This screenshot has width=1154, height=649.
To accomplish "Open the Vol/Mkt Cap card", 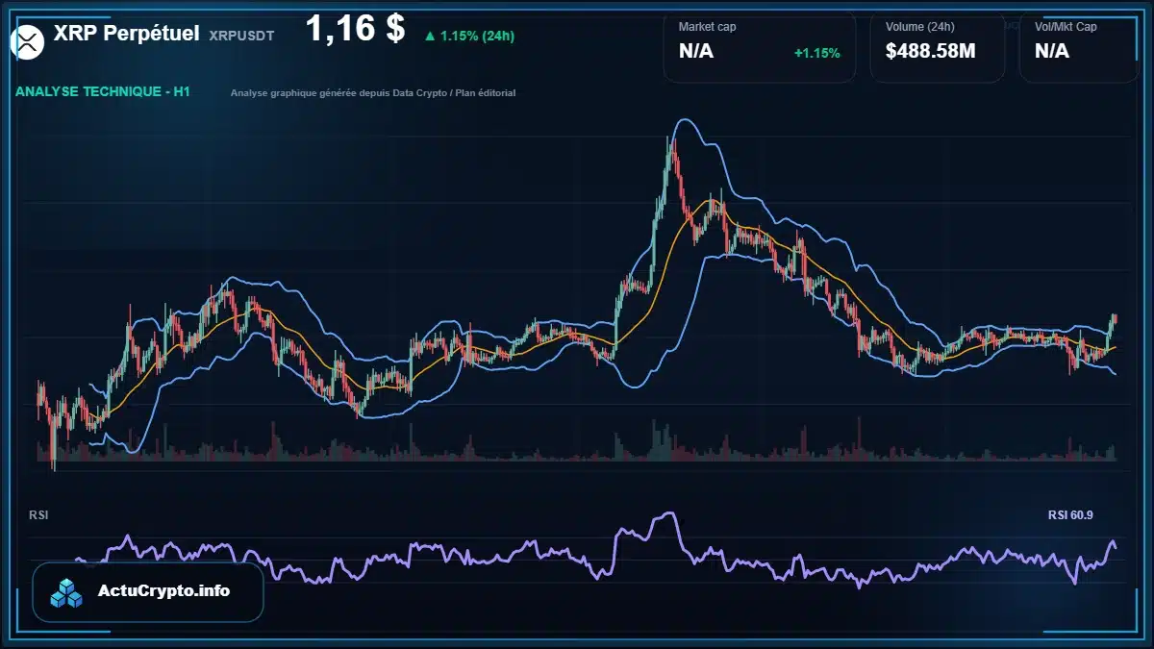I will 1079,47.
